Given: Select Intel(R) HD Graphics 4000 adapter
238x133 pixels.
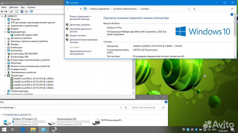Looking at the screenshot, I should coord(26,35).
